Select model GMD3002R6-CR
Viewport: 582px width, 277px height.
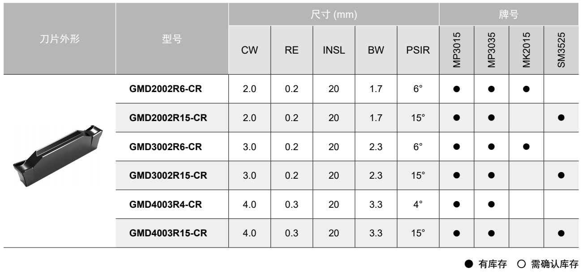click(165, 146)
